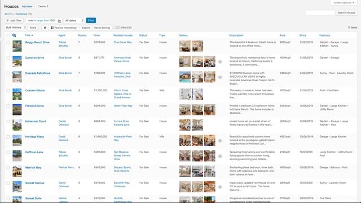This screenshot has width=361, height=203.
Task: Open the Hoffman Lane featured image thumbnail
Action: click(x=17, y=156)
